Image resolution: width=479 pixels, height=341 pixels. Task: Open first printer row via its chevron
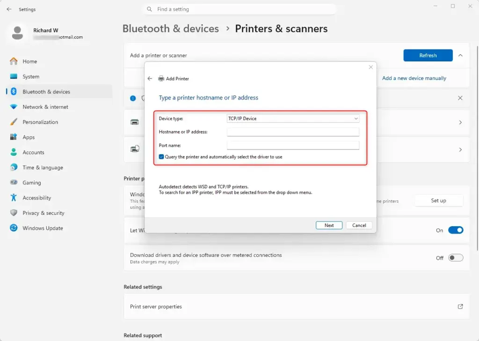[x=460, y=122]
